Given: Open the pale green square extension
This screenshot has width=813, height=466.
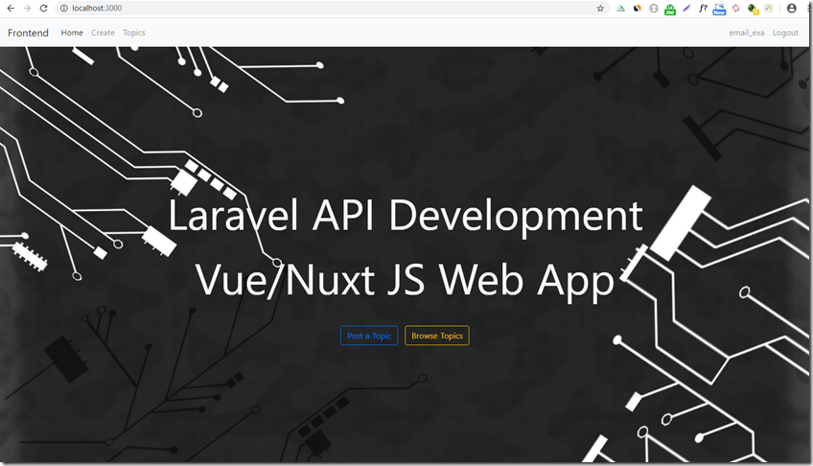Looking at the screenshot, I should point(769,9).
